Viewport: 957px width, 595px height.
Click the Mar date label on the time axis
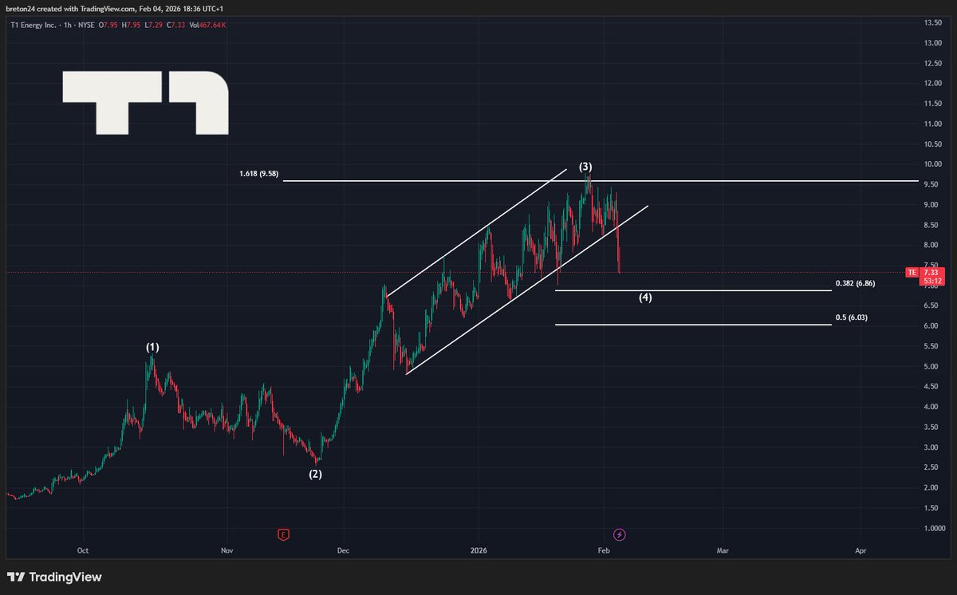pos(723,550)
